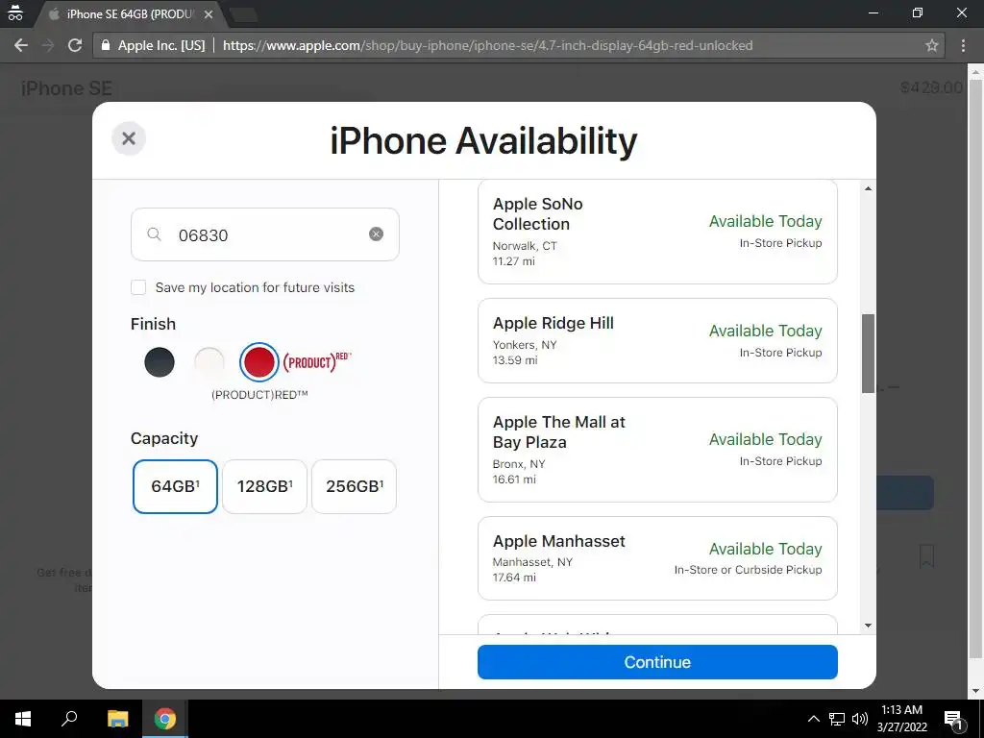The height and width of the screenshot is (738, 984).
Task: Select the black finish swatch
Action: click(160, 362)
